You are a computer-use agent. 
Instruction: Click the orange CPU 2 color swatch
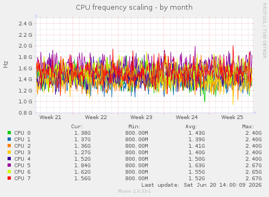pos(9,146)
